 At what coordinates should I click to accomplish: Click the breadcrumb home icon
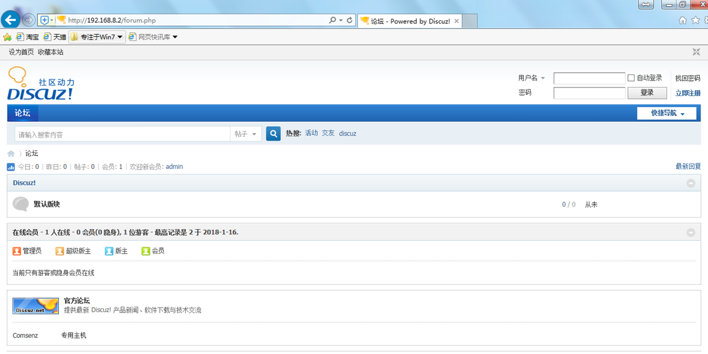tap(11, 154)
